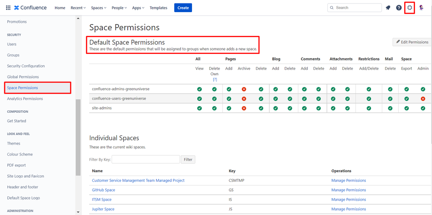Click Pages Archive red cross for confluence-admins-greenuniverse
432x215 pixels.
tap(244, 89)
